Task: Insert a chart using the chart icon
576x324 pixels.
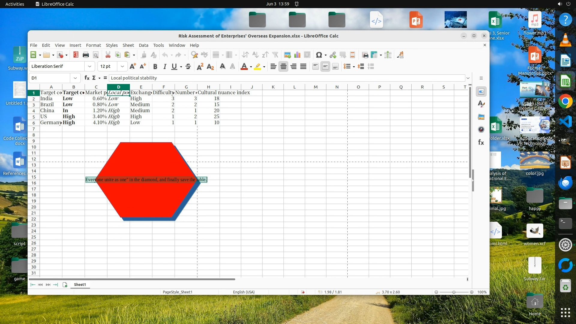Action: [297, 55]
